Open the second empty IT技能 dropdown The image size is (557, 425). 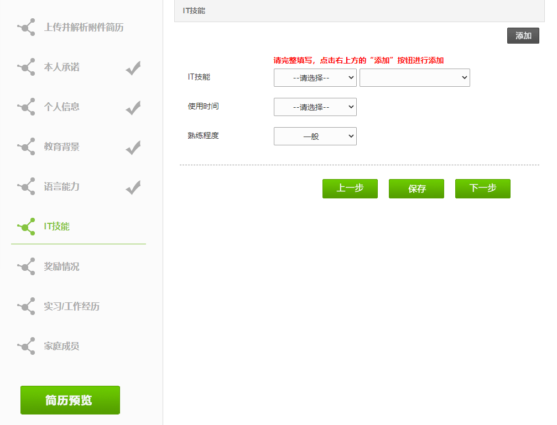414,78
